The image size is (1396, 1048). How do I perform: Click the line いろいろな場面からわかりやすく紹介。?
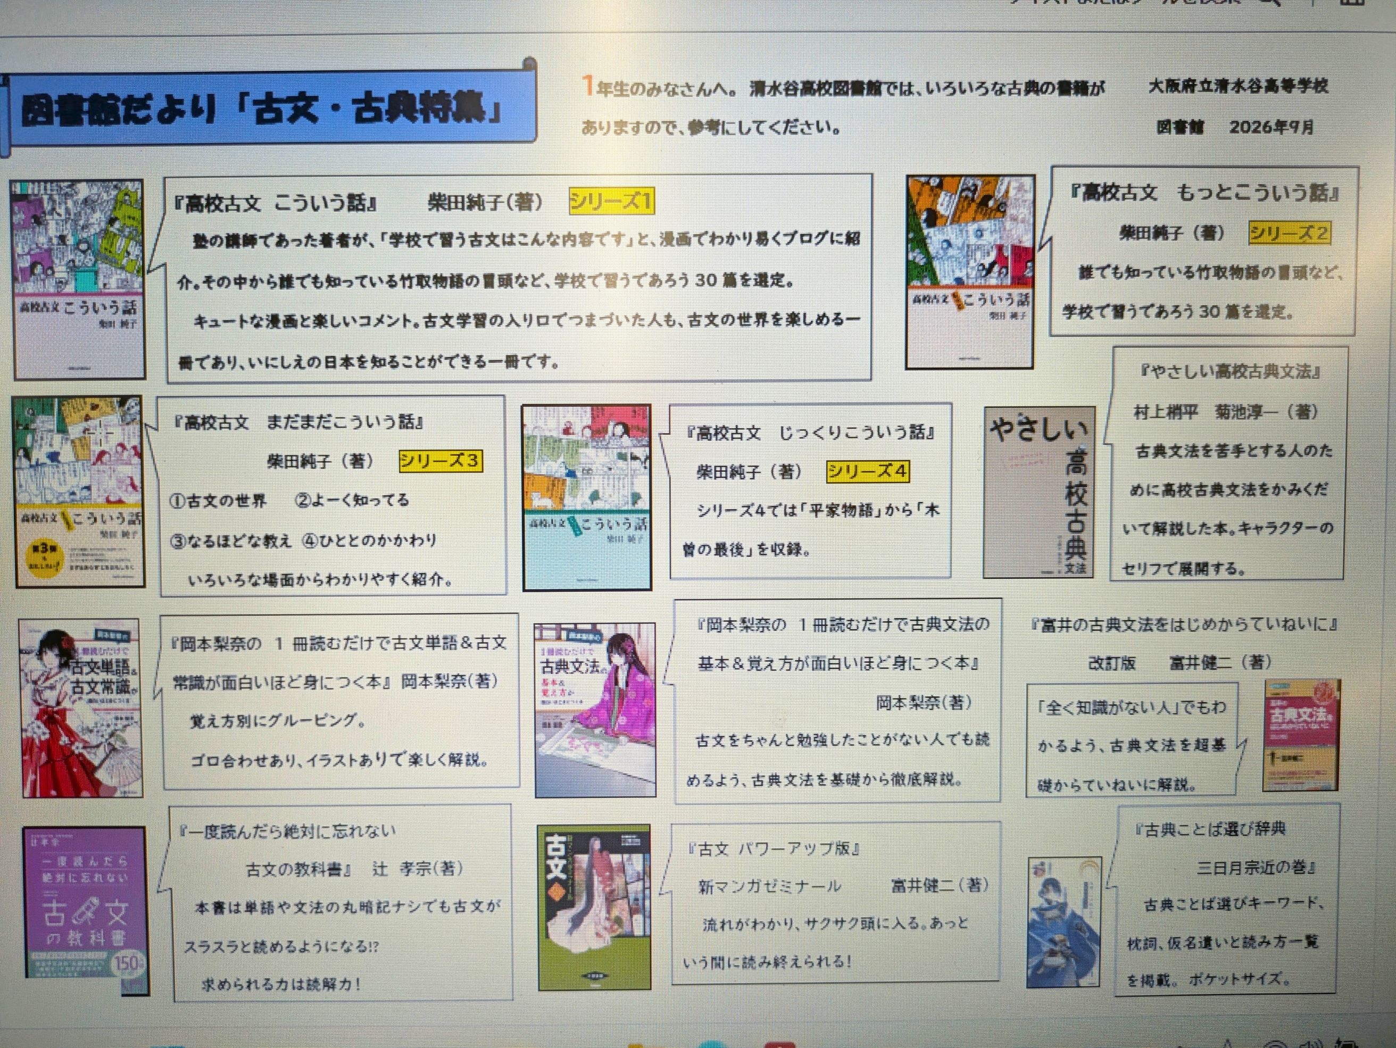pos(321,579)
